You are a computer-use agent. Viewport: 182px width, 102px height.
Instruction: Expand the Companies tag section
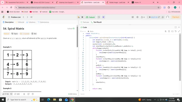click(x=25, y=34)
